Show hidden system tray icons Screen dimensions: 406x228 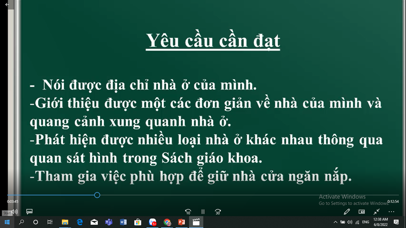click(335, 222)
